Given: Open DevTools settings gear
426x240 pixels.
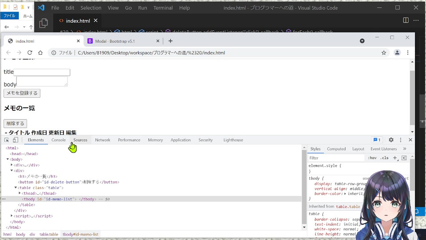Looking at the screenshot, I should pyautogui.click(x=391, y=140).
